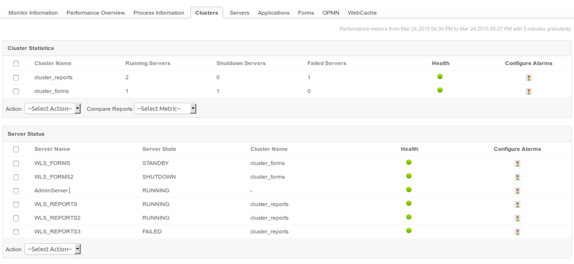This screenshot has width=574, height=264.
Task: Open the Server Status Action dropdown
Action: pos(53,249)
